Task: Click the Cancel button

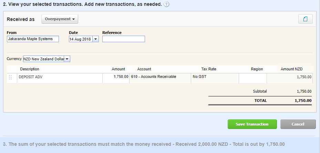Action: coord(298,124)
